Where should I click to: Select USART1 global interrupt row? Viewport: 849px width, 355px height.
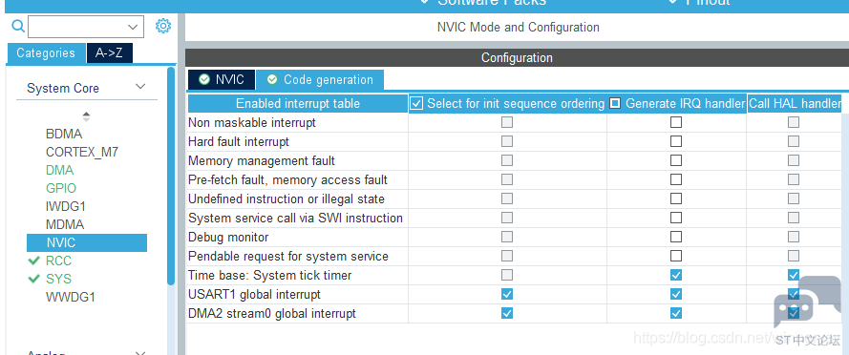515,294
